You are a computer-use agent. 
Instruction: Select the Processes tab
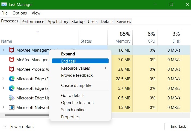pos(10,21)
